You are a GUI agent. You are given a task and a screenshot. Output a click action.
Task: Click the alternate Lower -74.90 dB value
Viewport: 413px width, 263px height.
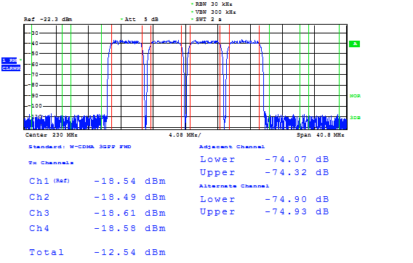[297, 199]
